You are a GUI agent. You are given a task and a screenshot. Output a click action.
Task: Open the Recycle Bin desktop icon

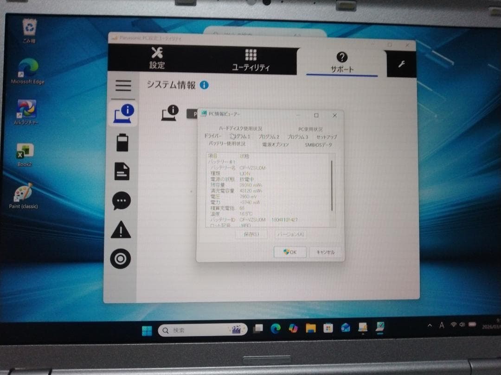pyautogui.click(x=29, y=31)
